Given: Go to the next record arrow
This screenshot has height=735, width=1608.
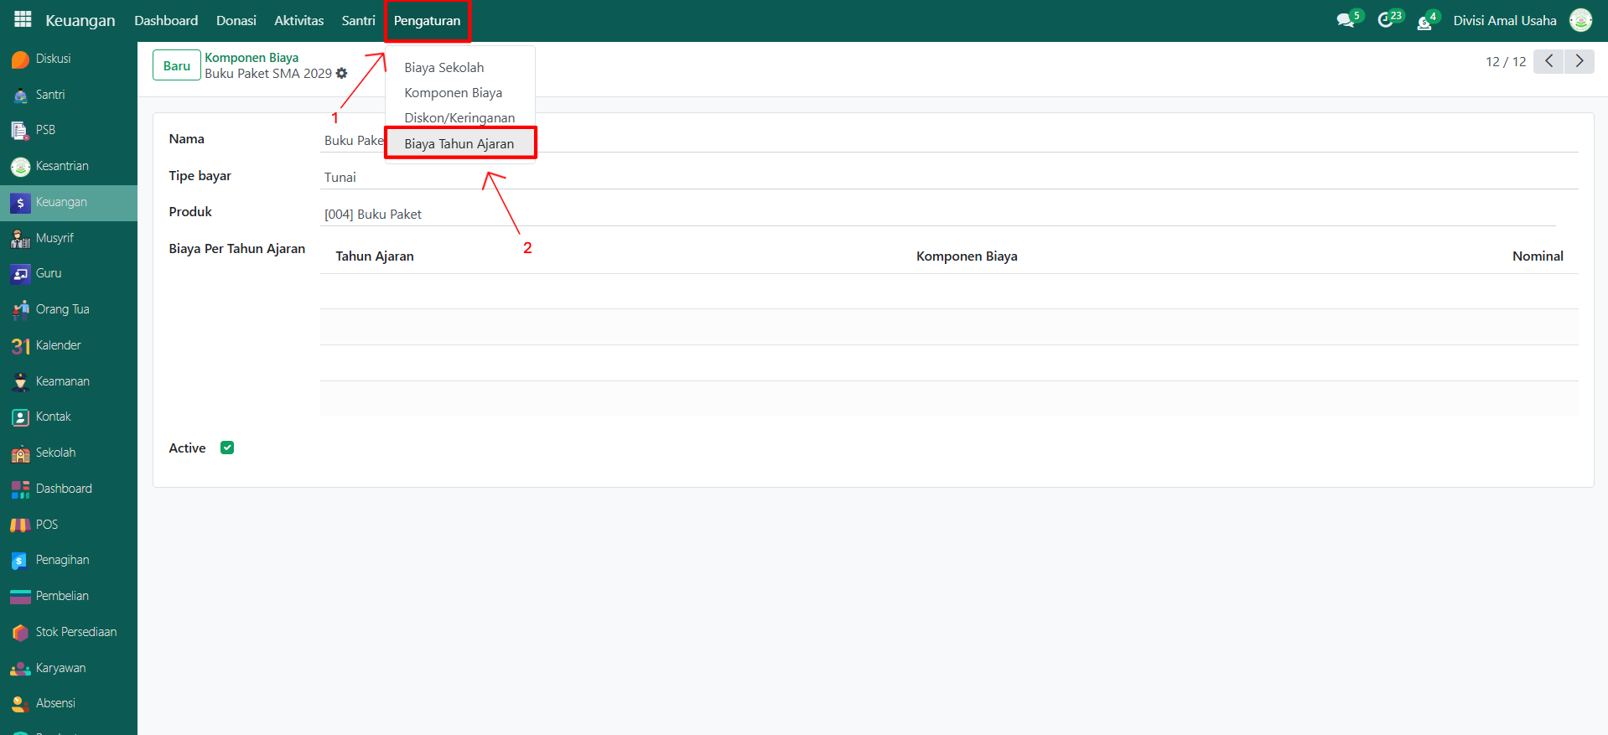Looking at the screenshot, I should (1579, 61).
